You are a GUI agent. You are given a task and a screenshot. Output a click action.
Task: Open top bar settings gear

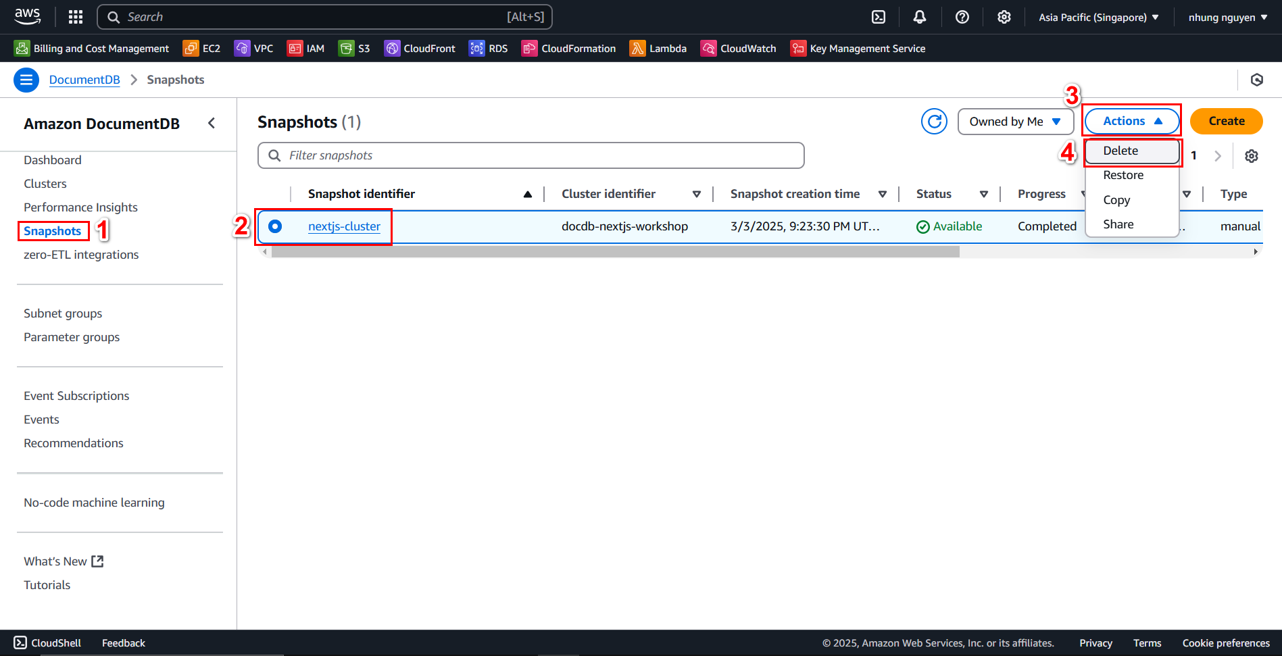[1004, 17]
